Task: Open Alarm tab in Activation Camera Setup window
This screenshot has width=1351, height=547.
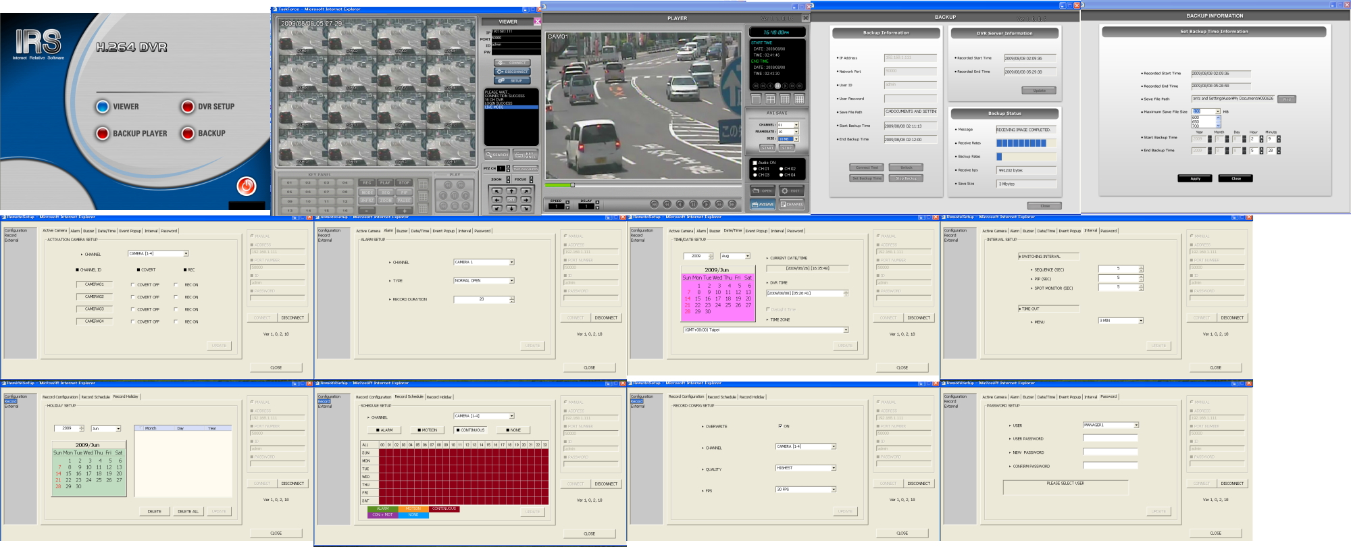Action: [75, 231]
